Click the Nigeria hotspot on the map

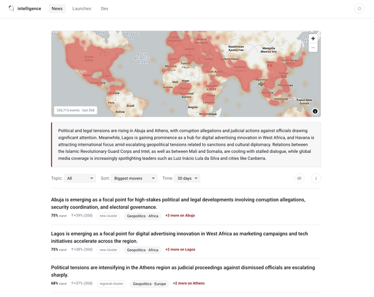coord(184,88)
